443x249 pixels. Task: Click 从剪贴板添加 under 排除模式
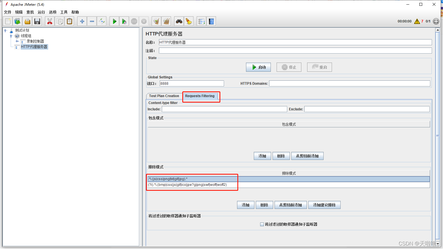tap(291, 205)
